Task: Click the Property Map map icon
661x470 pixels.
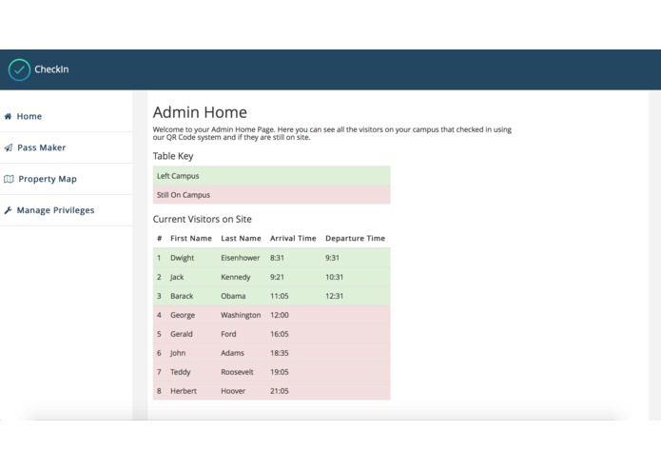Action: [x=9, y=179]
